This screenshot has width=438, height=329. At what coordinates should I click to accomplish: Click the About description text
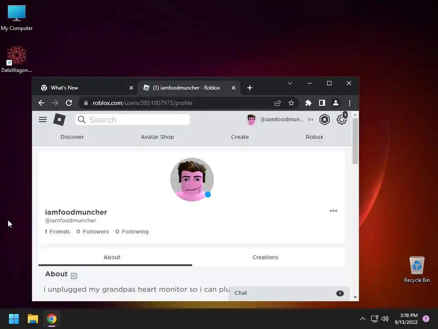tap(136, 289)
